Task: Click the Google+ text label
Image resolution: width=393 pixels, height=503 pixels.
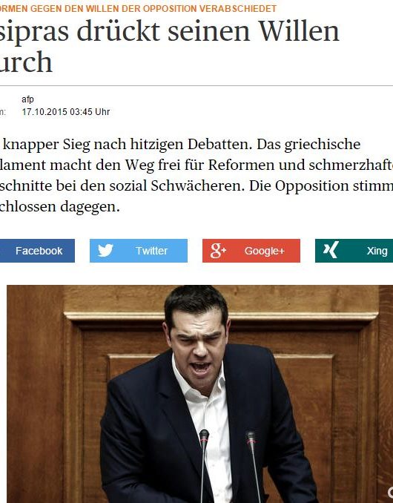Action: click(265, 251)
